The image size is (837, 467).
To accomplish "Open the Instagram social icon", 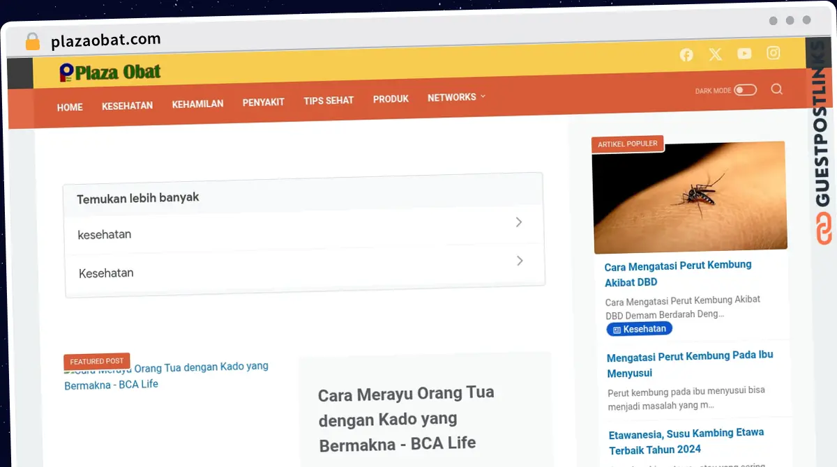I will 774,53.
